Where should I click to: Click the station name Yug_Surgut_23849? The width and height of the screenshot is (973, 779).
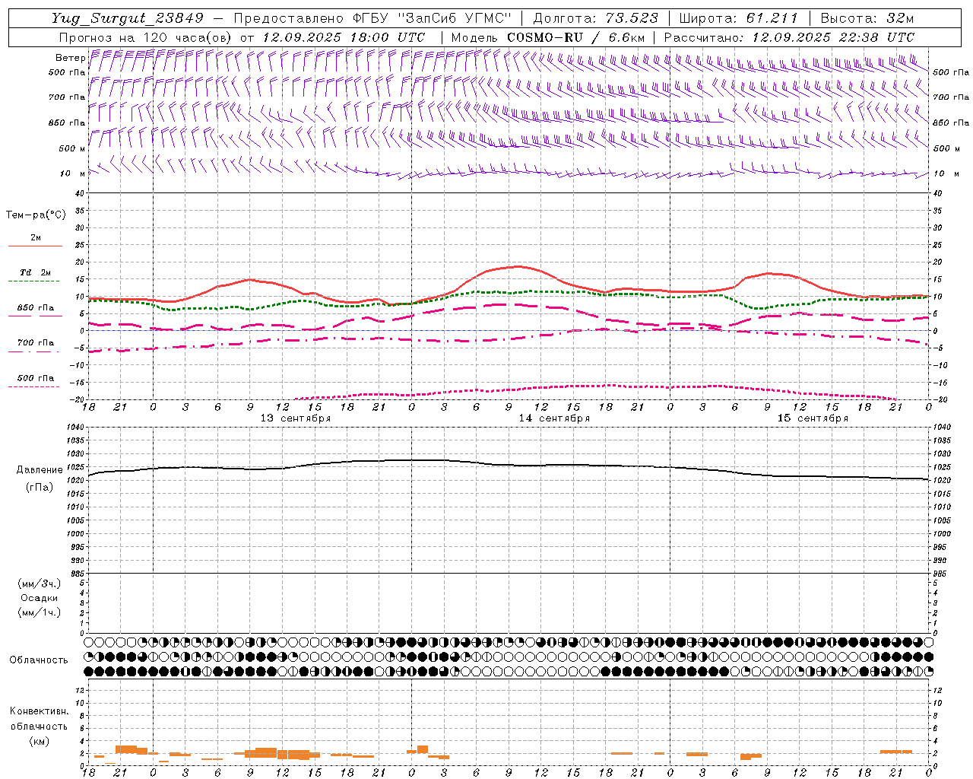[x=128, y=18]
